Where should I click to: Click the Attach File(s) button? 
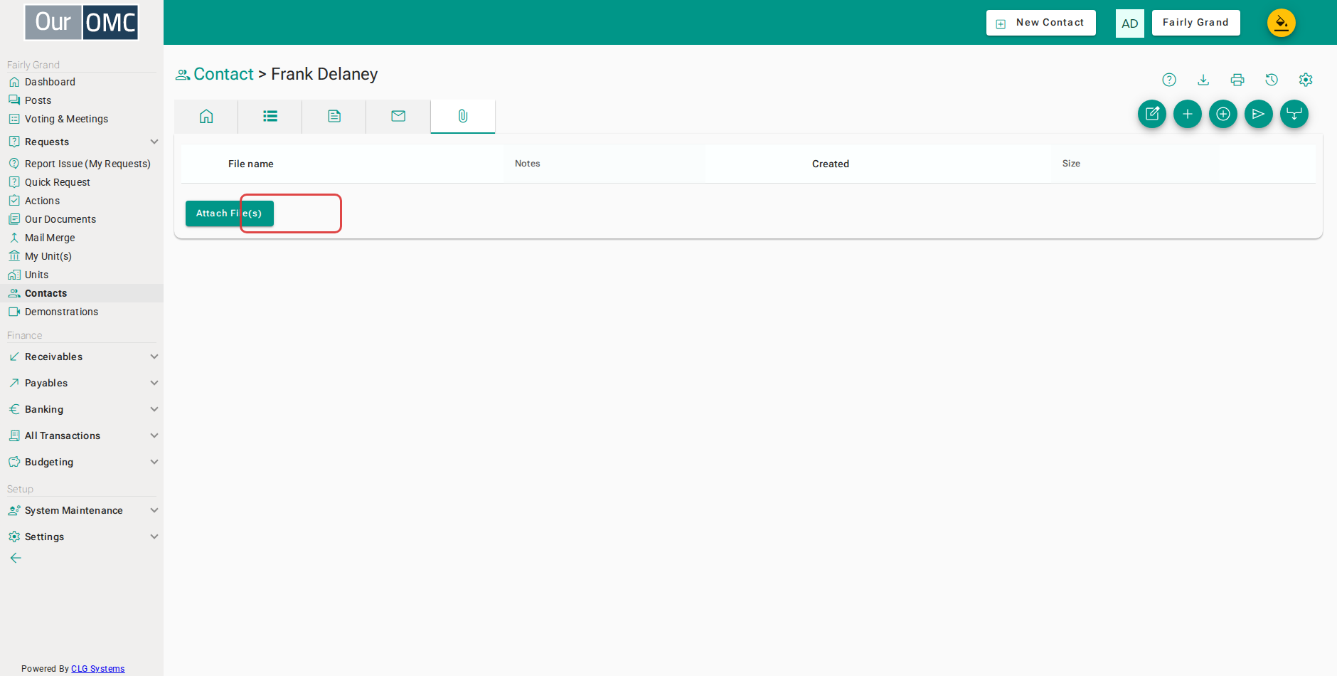229,213
